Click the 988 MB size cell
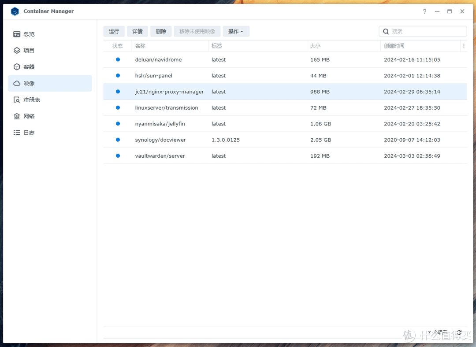Screen dimensions: 476x347 click(x=320, y=92)
